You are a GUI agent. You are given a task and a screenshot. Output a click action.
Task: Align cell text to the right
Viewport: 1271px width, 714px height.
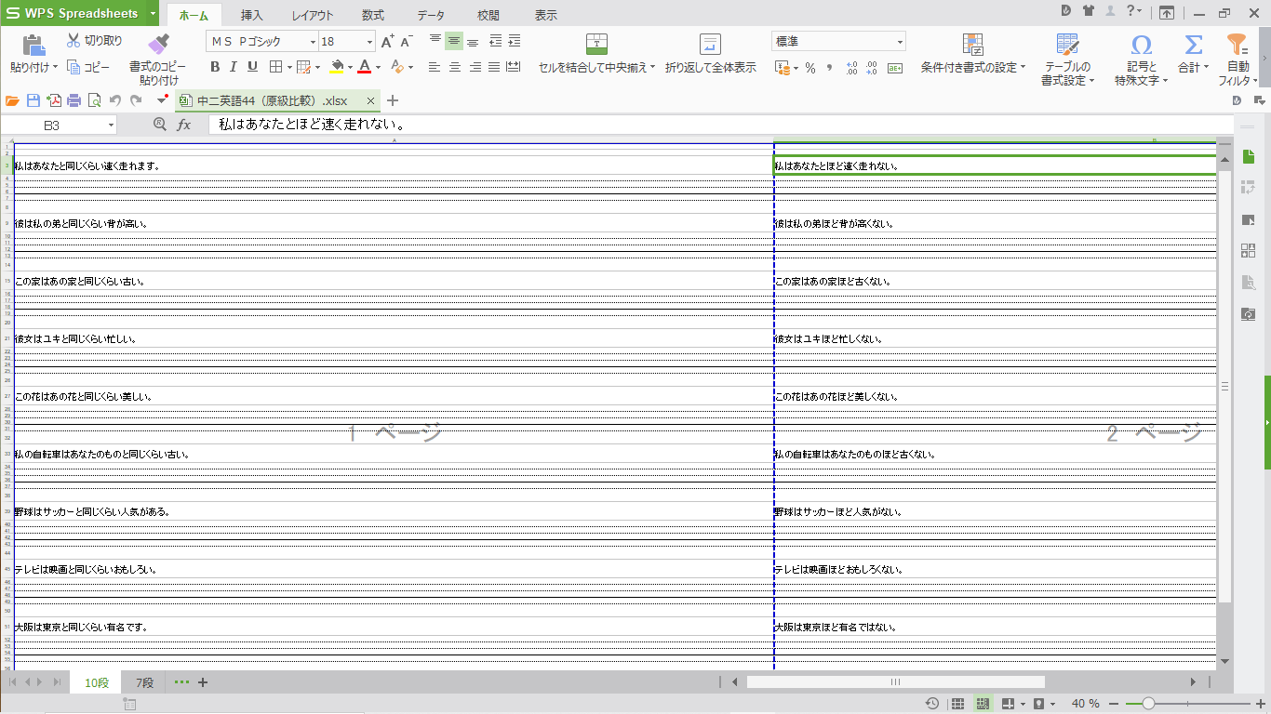[x=475, y=67]
